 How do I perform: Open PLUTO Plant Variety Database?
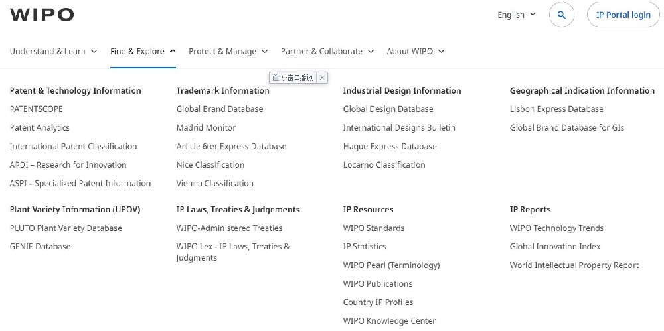coord(66,228)
